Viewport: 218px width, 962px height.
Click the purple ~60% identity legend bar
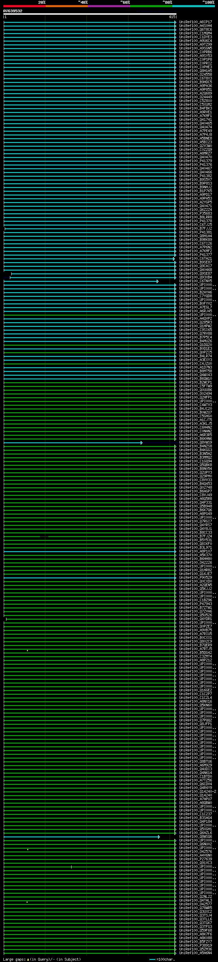click(x=109, y=6)
